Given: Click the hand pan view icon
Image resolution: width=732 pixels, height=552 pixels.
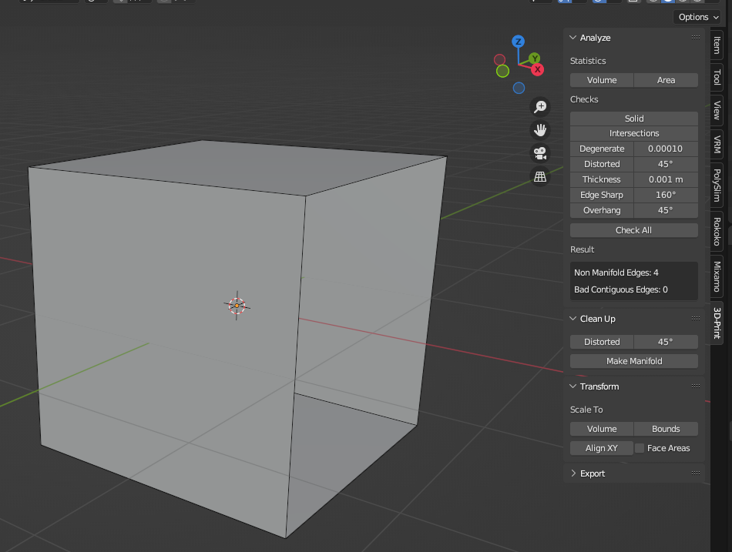Looking at the screenshot, I should pyautogui.click(x=540, y=130).
